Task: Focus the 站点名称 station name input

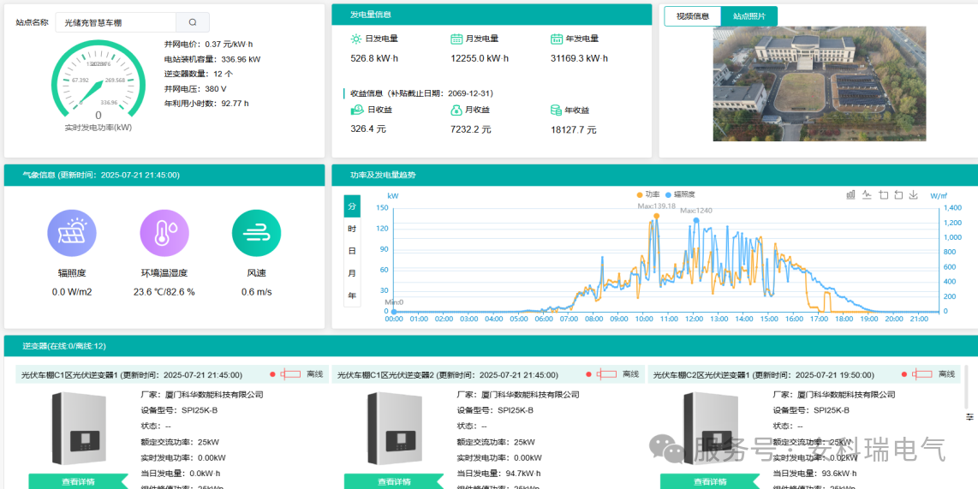Action: click(x=116, y=22)
